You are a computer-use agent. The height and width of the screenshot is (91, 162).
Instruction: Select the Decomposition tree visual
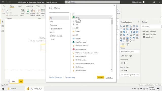tap(121, 40)
